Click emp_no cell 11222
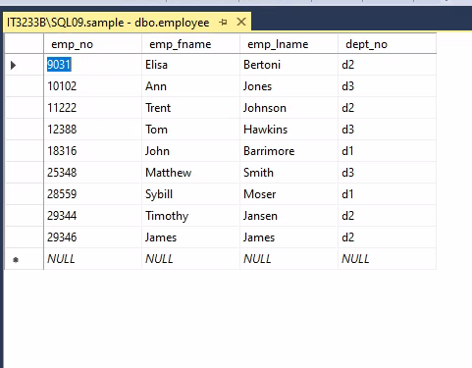Screen dimensions: 472x368 (x=93, y=108)
